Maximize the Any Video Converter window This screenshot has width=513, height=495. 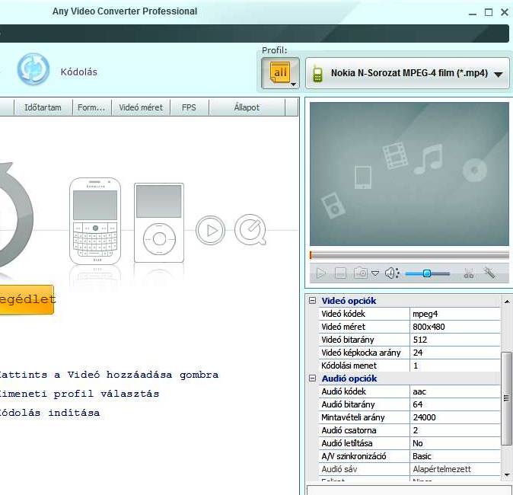click(489, 12)
